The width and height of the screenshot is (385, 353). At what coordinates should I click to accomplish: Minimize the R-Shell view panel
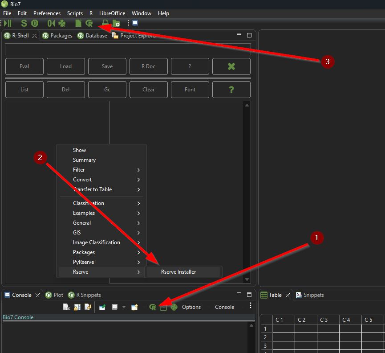pyautogui.click(x=239, y=34)
